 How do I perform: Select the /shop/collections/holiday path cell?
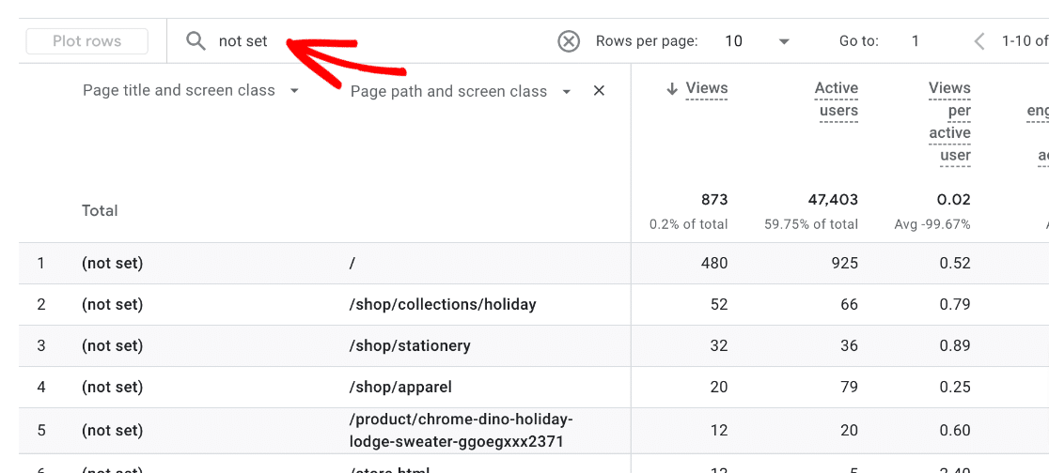click(x=442, y=305)
